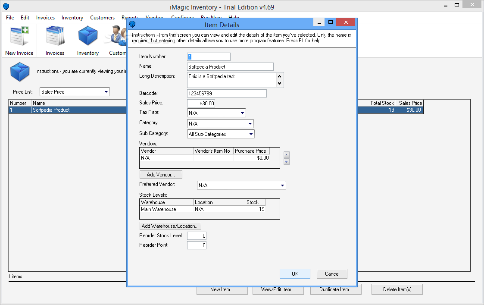Click the Barcode field
The width and height of the screenshot is (484, 305).
[227, 93]
